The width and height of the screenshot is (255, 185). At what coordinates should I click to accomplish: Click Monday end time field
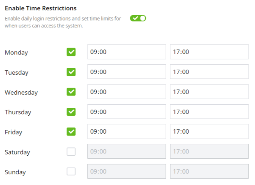click(x=209, y=52)
